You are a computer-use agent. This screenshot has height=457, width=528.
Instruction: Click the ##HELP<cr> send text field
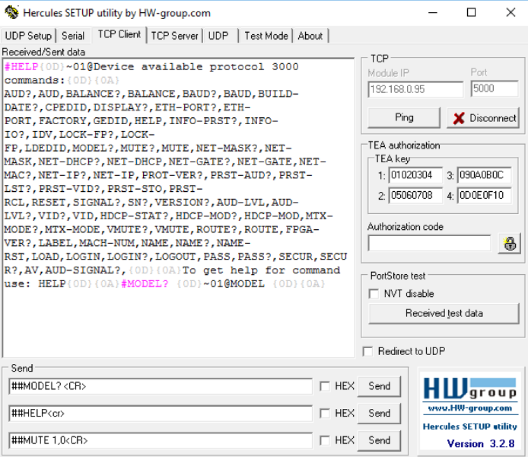161,414
